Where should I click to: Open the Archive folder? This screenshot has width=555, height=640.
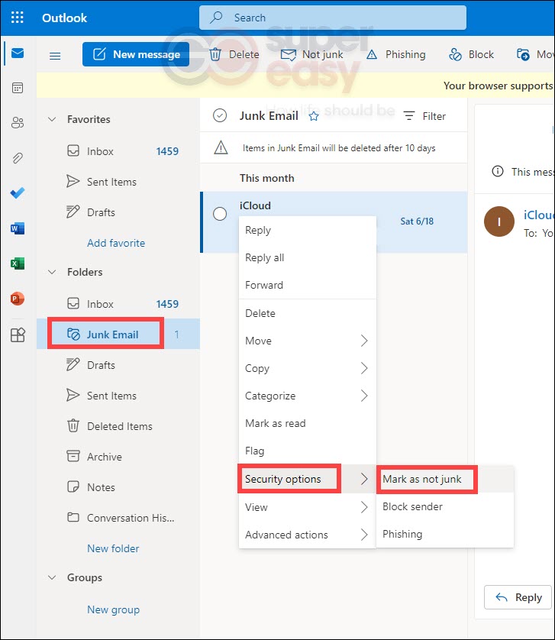pos(118,457)
